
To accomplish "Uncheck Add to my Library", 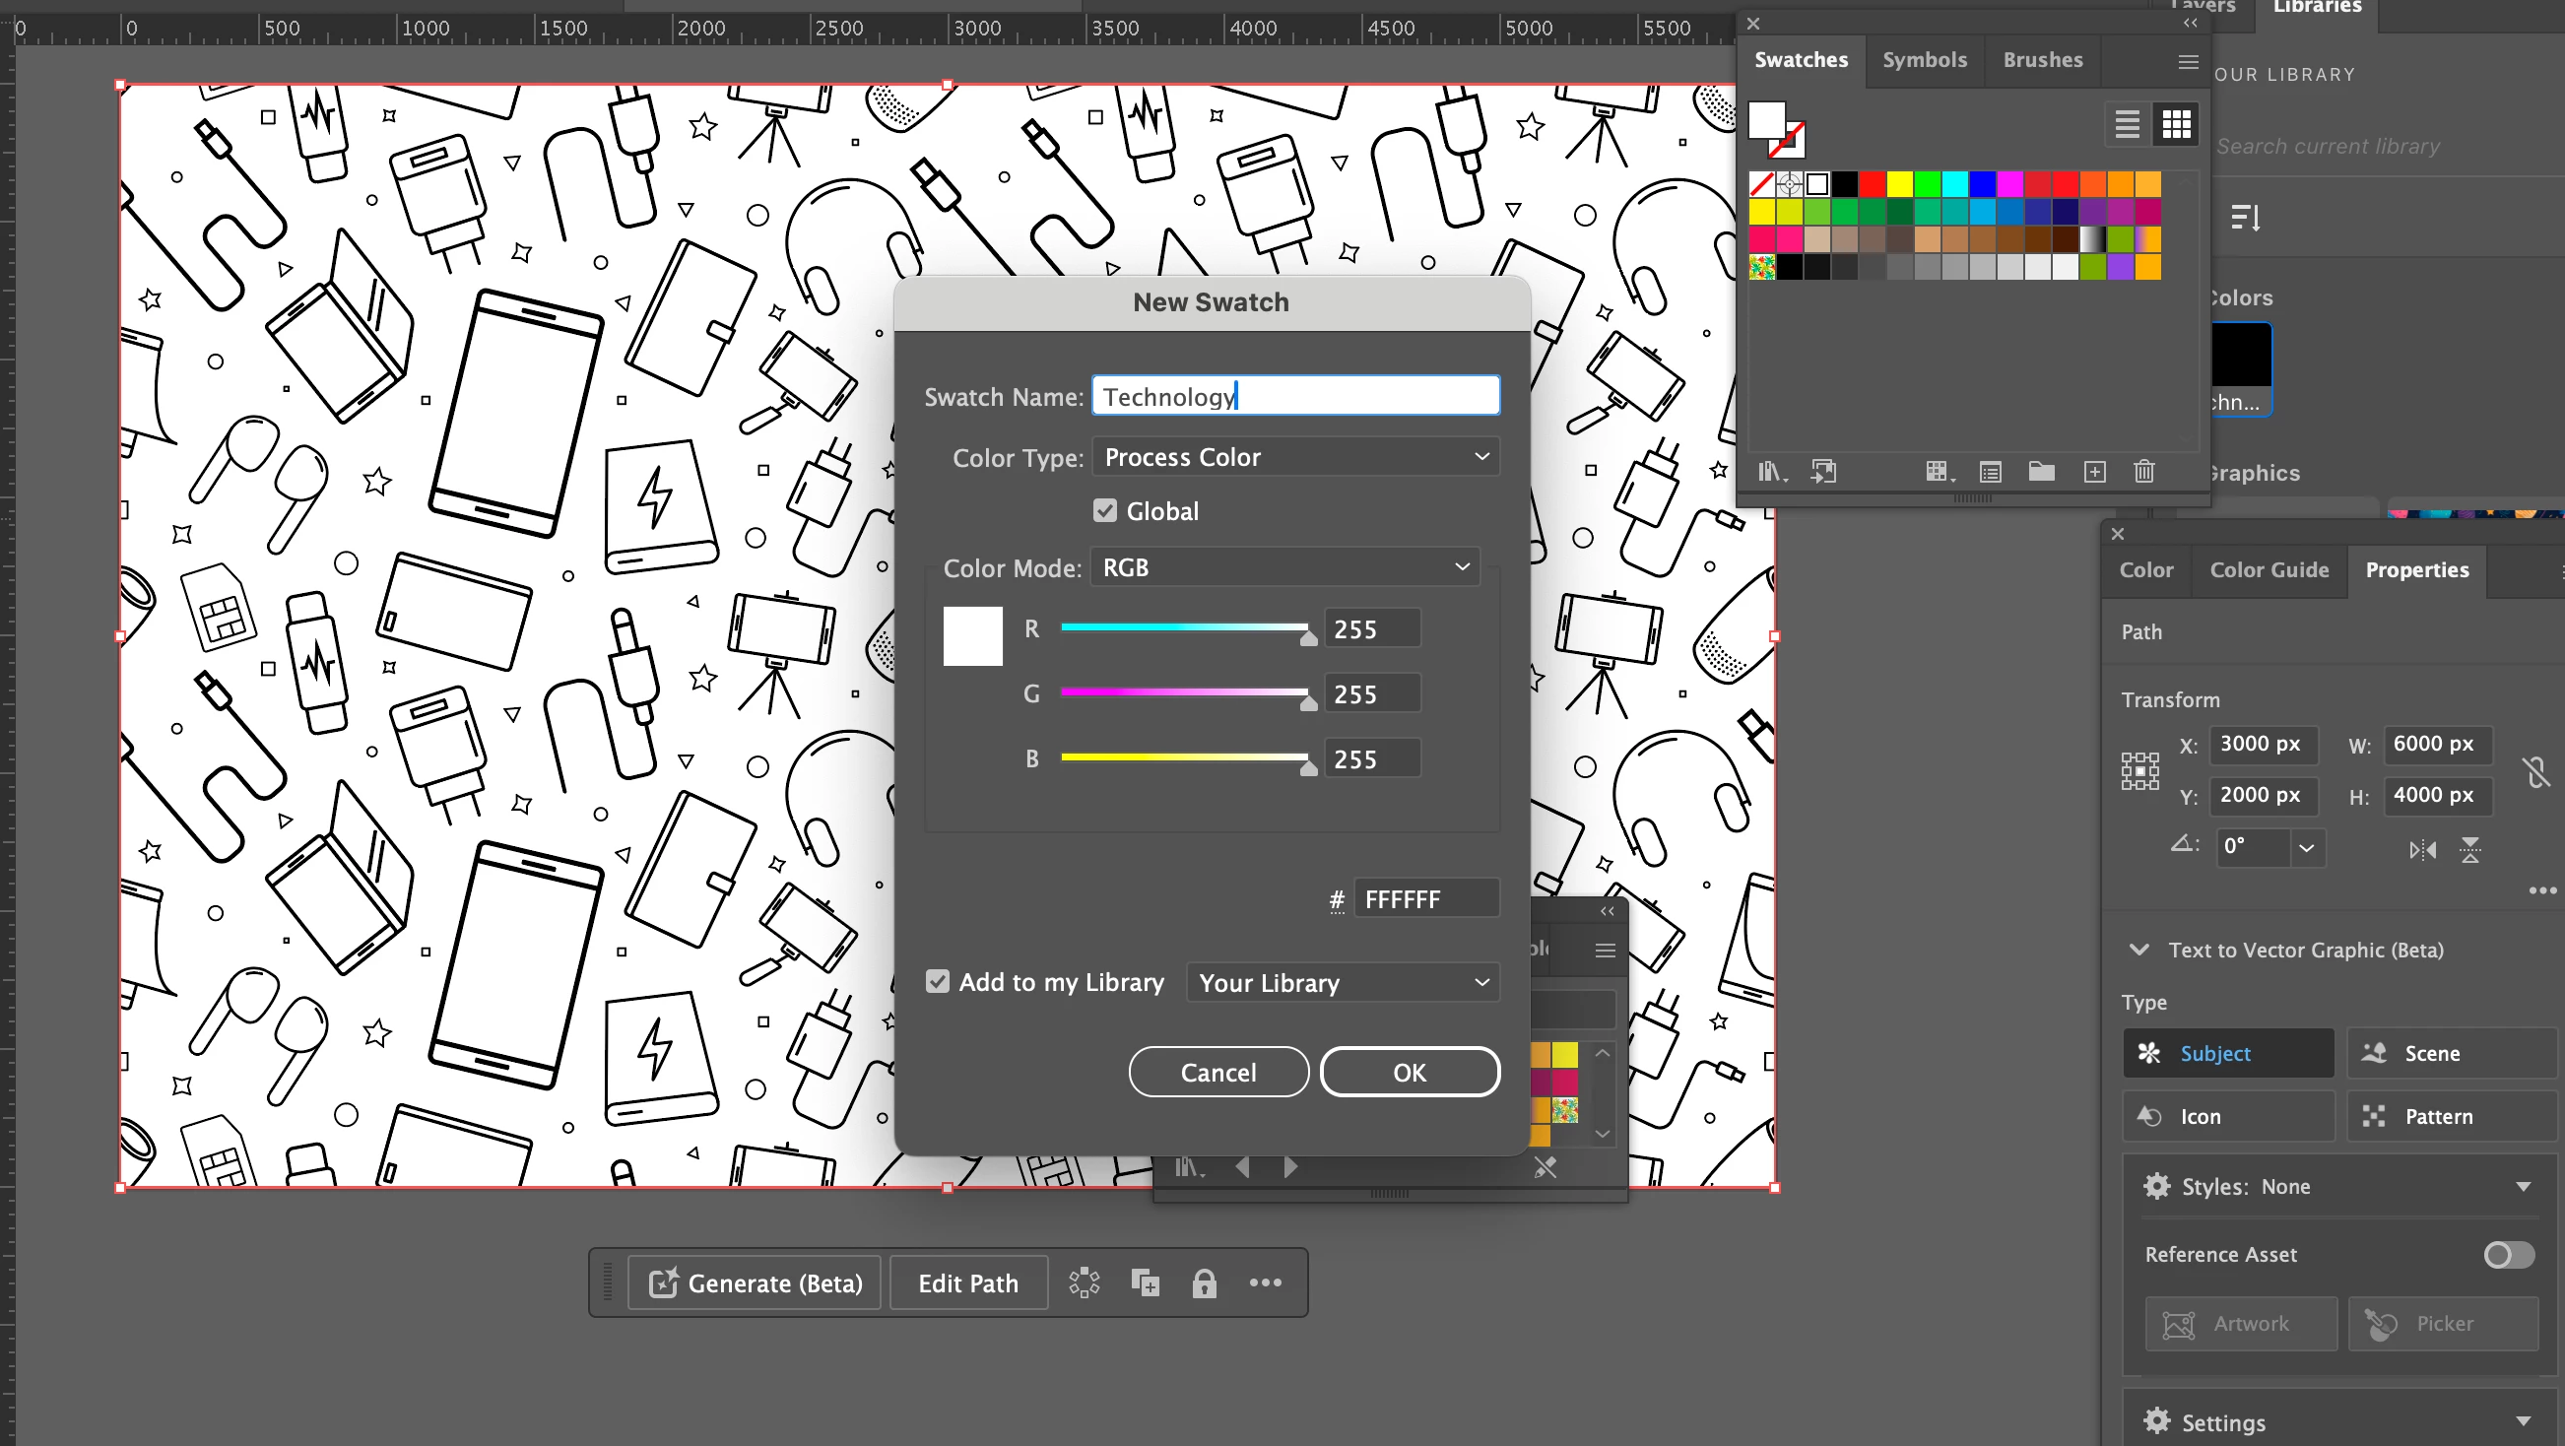I will tap(937, 982).
